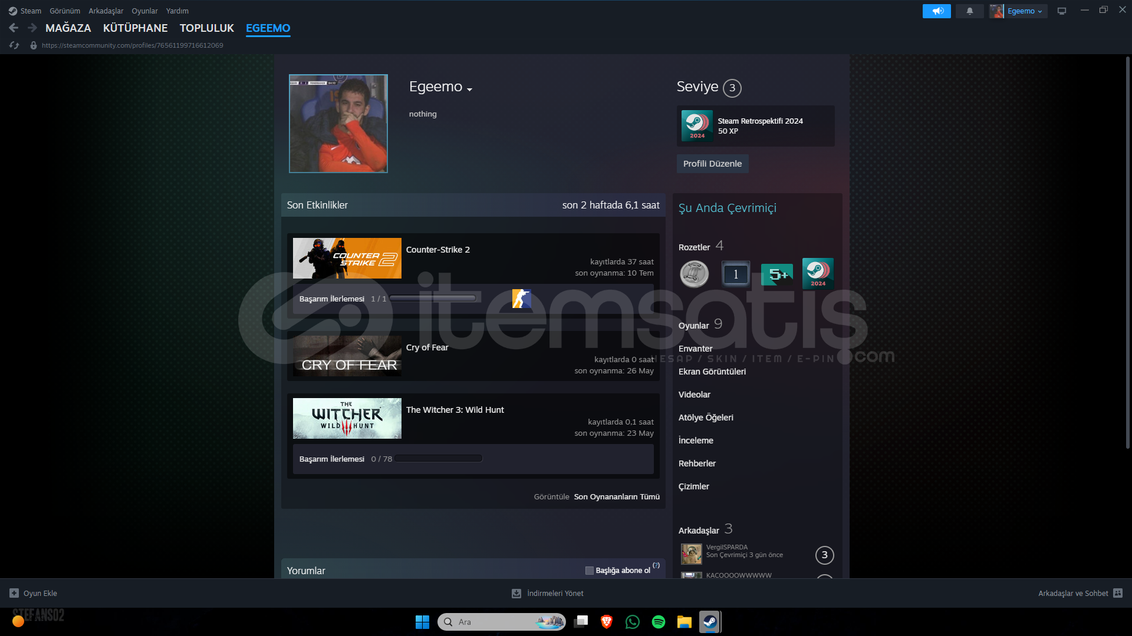The width and height of the screenshot is (1132, 636).
Task: Open VergilSPARDA's friend entry
Action: [756, 554]
